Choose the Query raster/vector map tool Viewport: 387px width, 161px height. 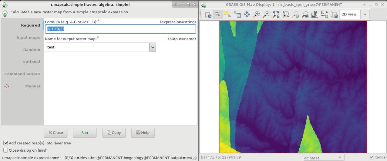(x=237, y=14)
